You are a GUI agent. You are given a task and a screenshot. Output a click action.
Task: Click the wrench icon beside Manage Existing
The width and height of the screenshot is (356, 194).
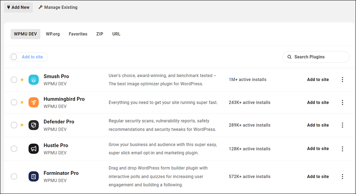41,7
